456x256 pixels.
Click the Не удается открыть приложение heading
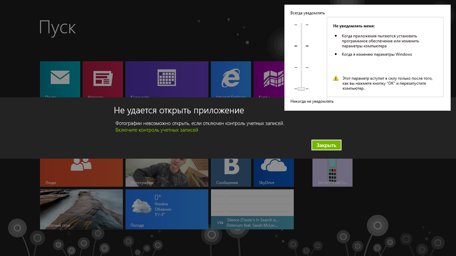[x=179, y=111]
